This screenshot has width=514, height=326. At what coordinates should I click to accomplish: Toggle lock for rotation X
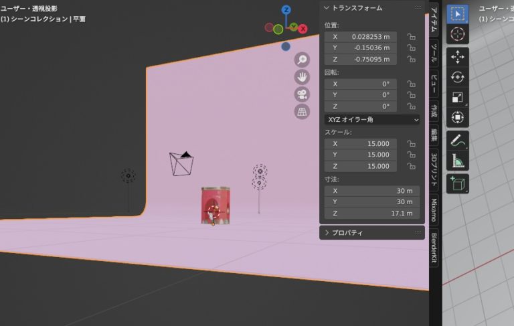[411, 84]
